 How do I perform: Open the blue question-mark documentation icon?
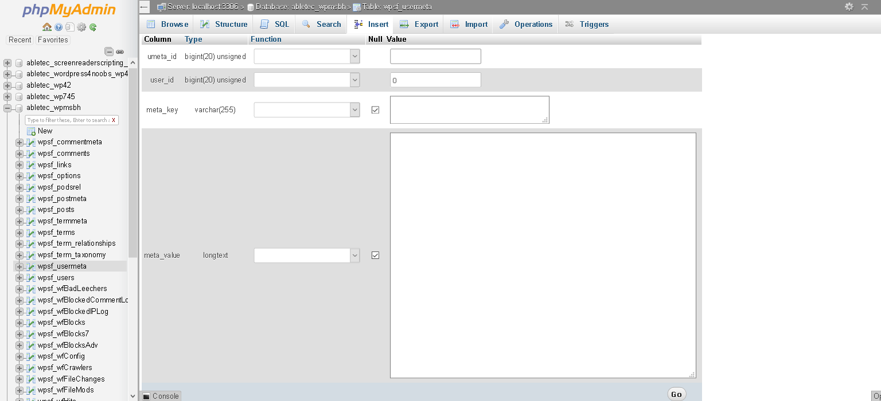[59, 27]
